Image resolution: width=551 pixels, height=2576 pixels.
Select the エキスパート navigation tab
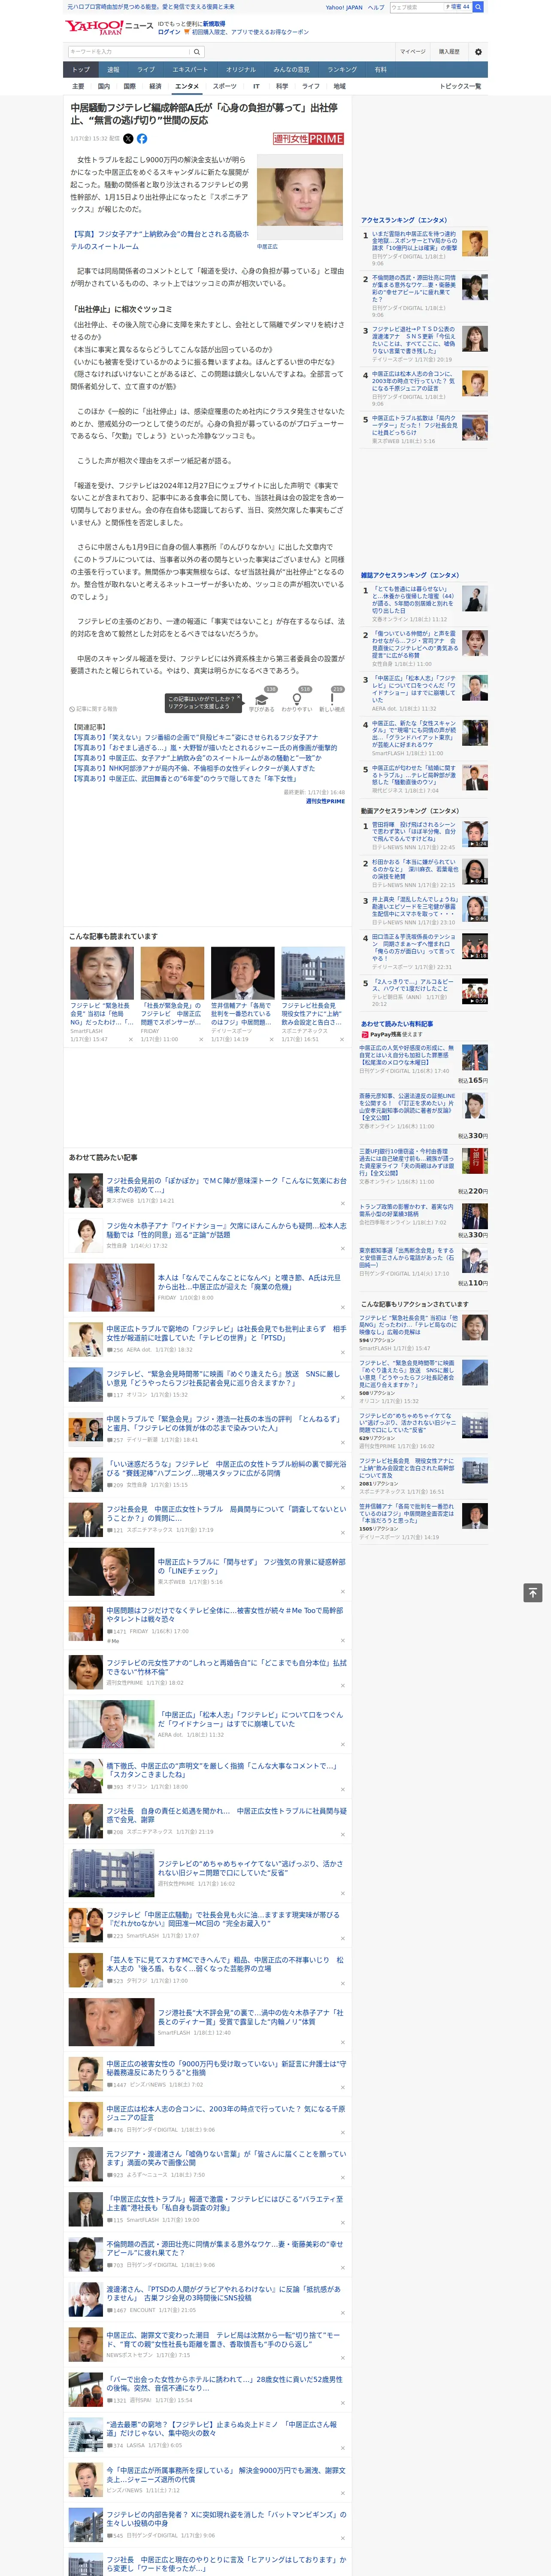click(x=190, y=70)
